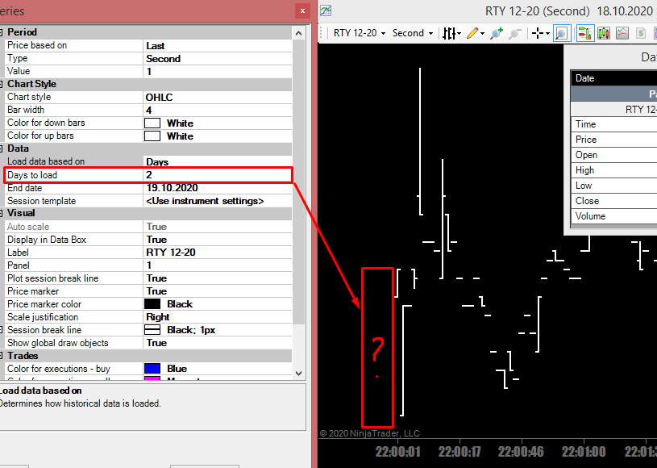Select the Data section header
Image resolution: width=657 pixels, height=468 pixels.
click(x=146, y=148)
